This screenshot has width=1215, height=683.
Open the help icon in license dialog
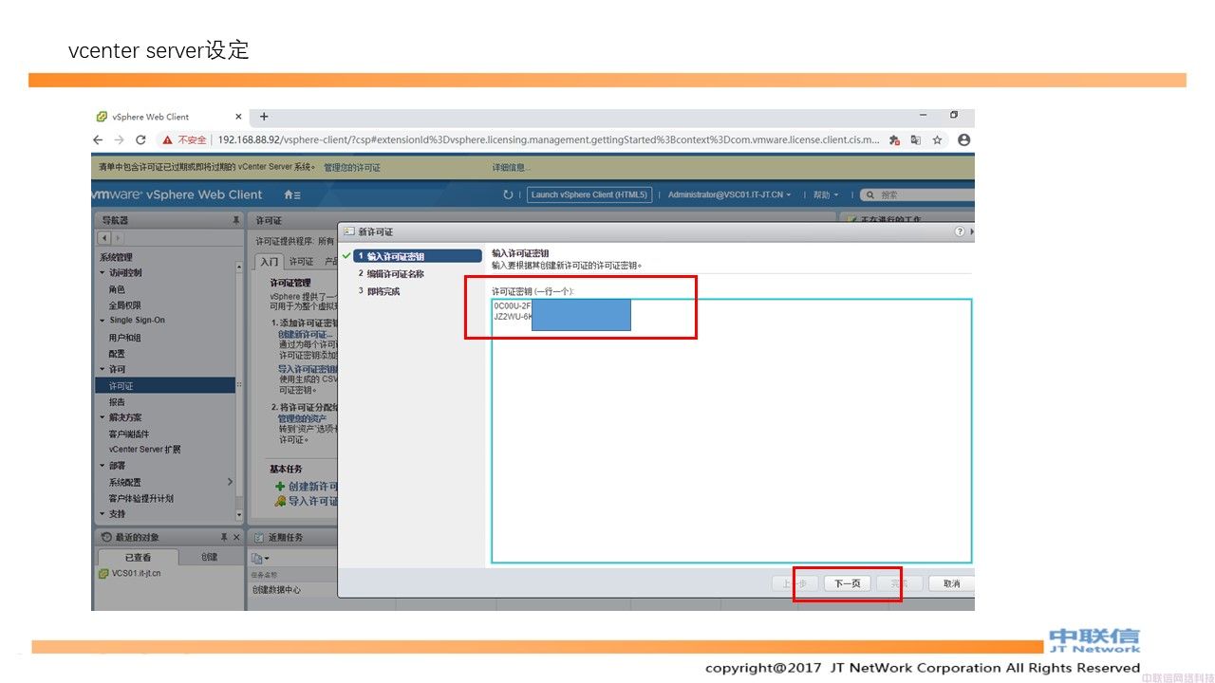[x=959, y=231]
